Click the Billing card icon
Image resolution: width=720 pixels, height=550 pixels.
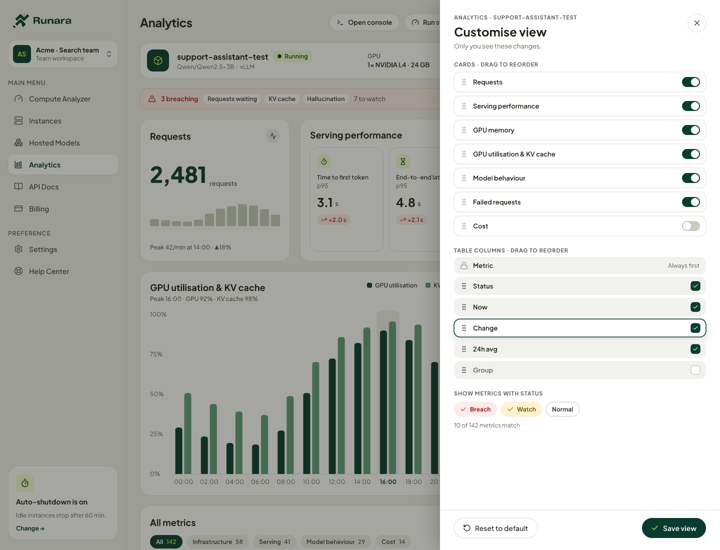point(18,209)
